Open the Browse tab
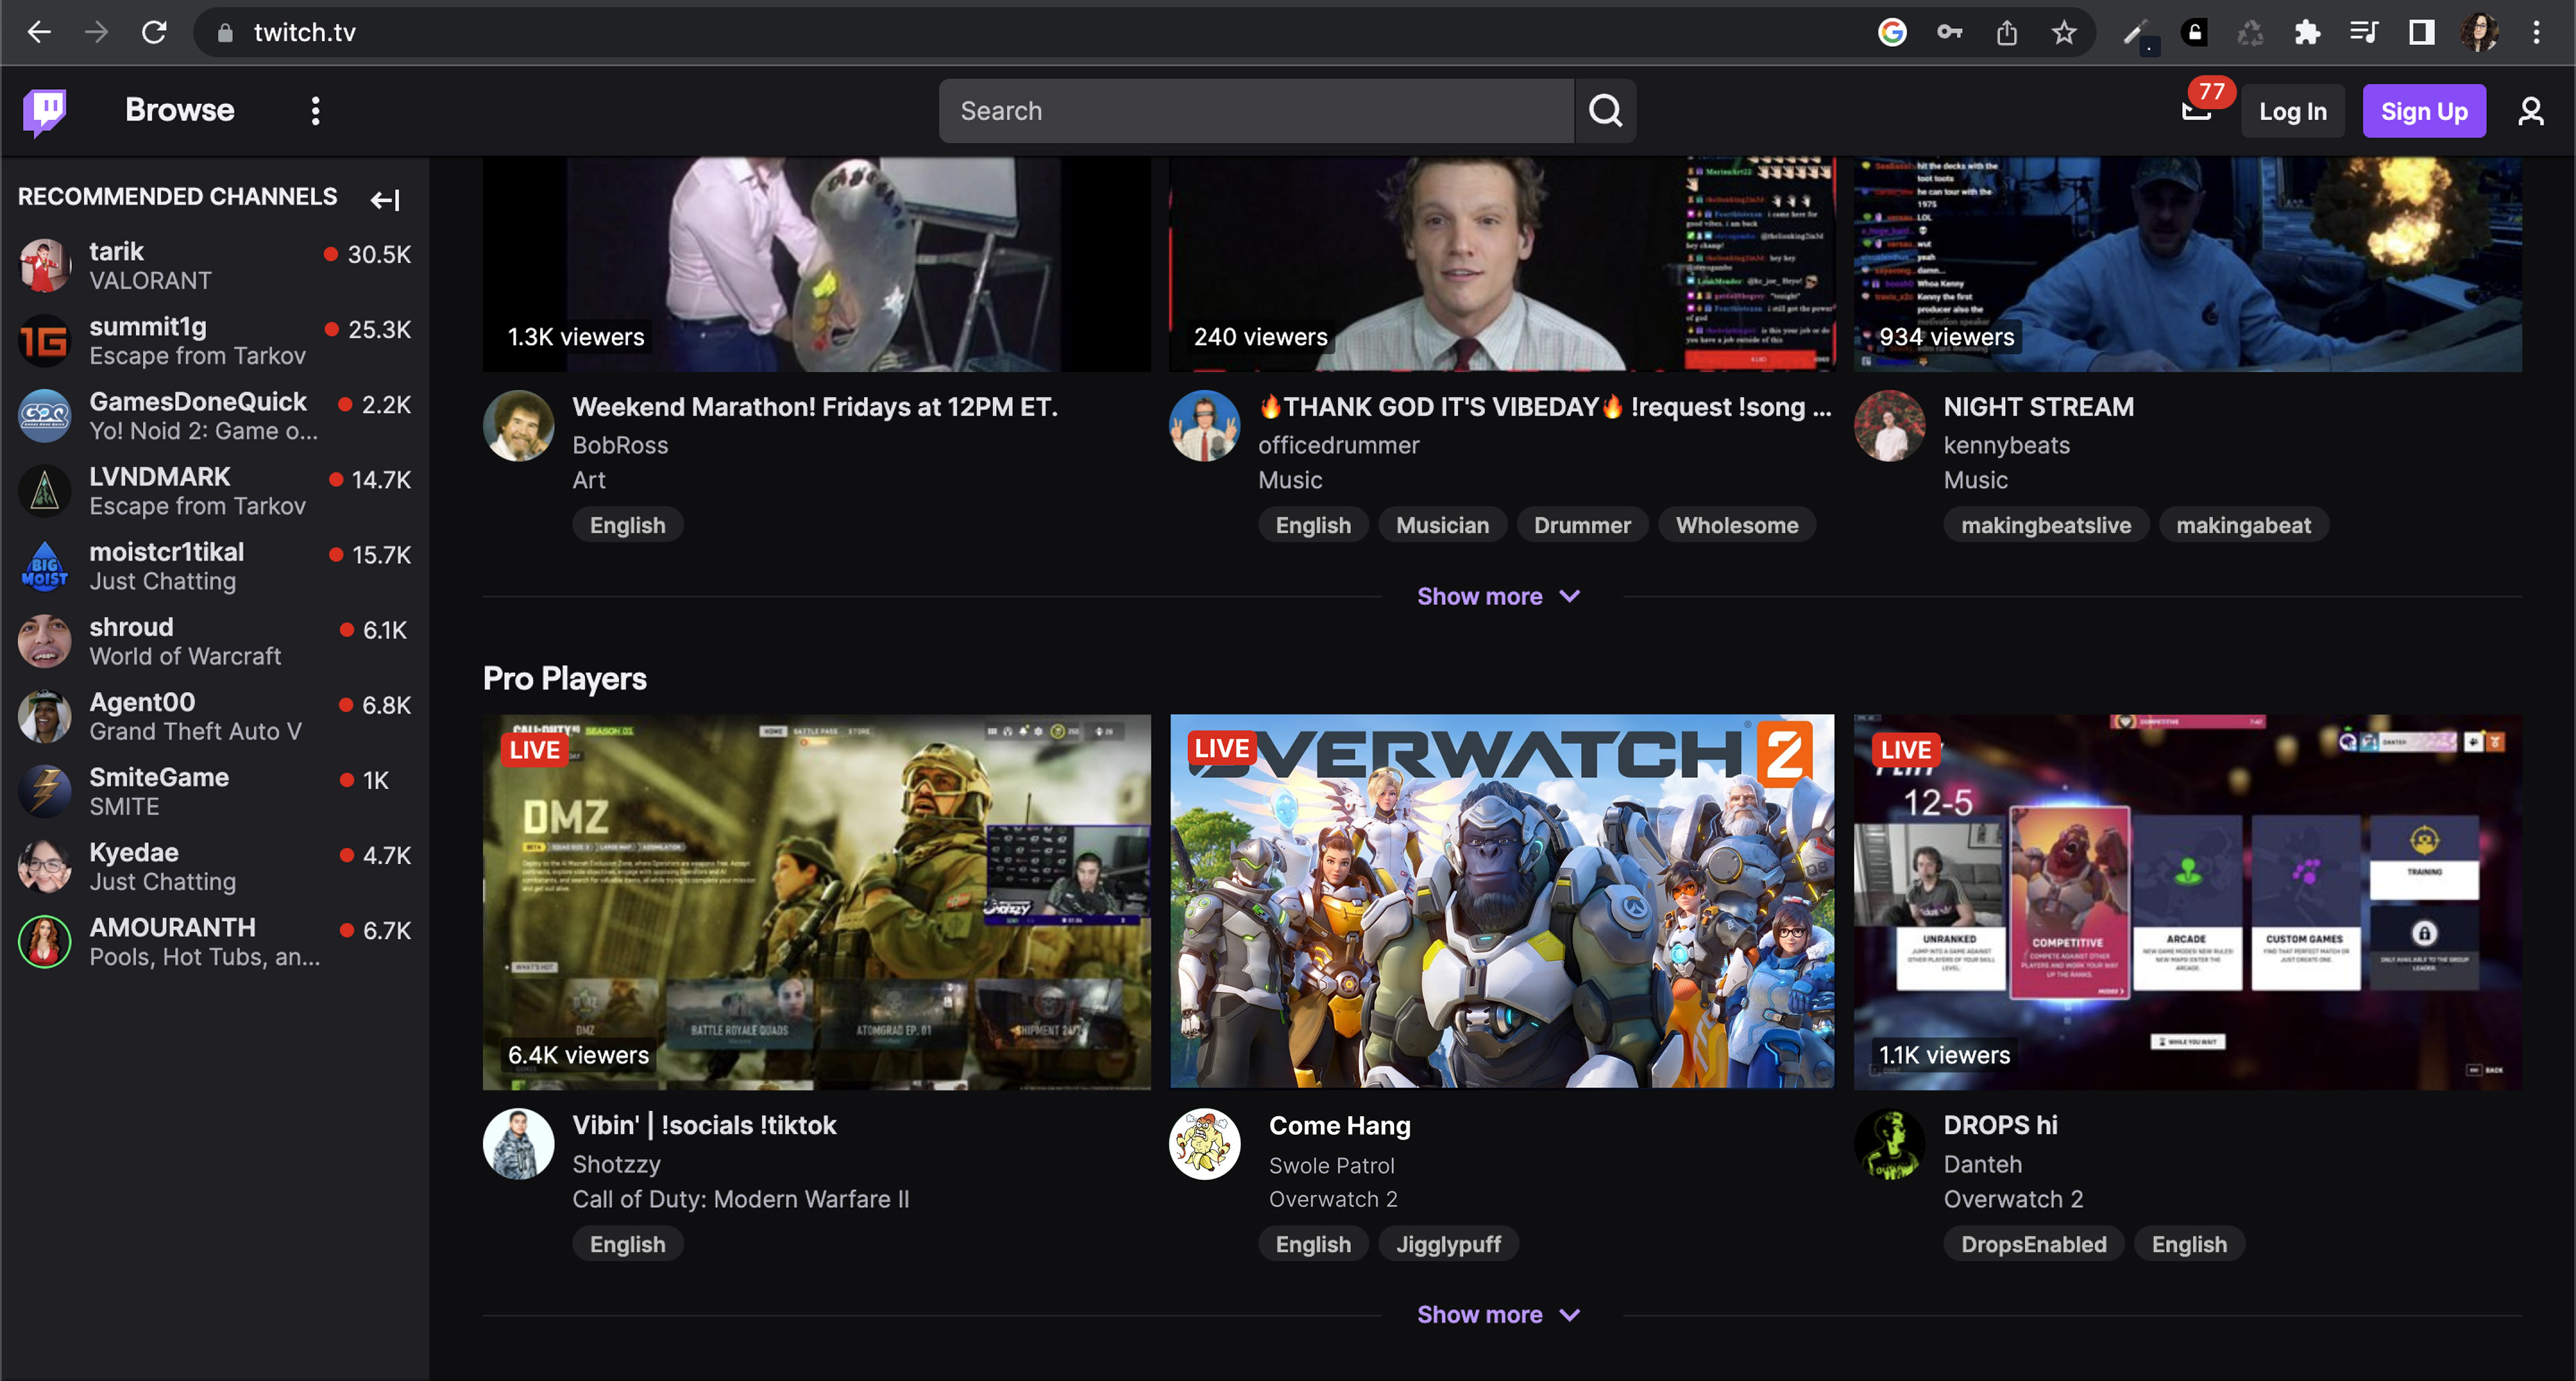This screenshot has width=2576, height=1381. [x=179, y=110]
